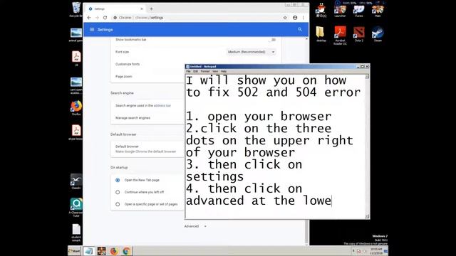The image size is (456, 256).
Task: Click the Notepad title bar icon
Action: (187, 66)
